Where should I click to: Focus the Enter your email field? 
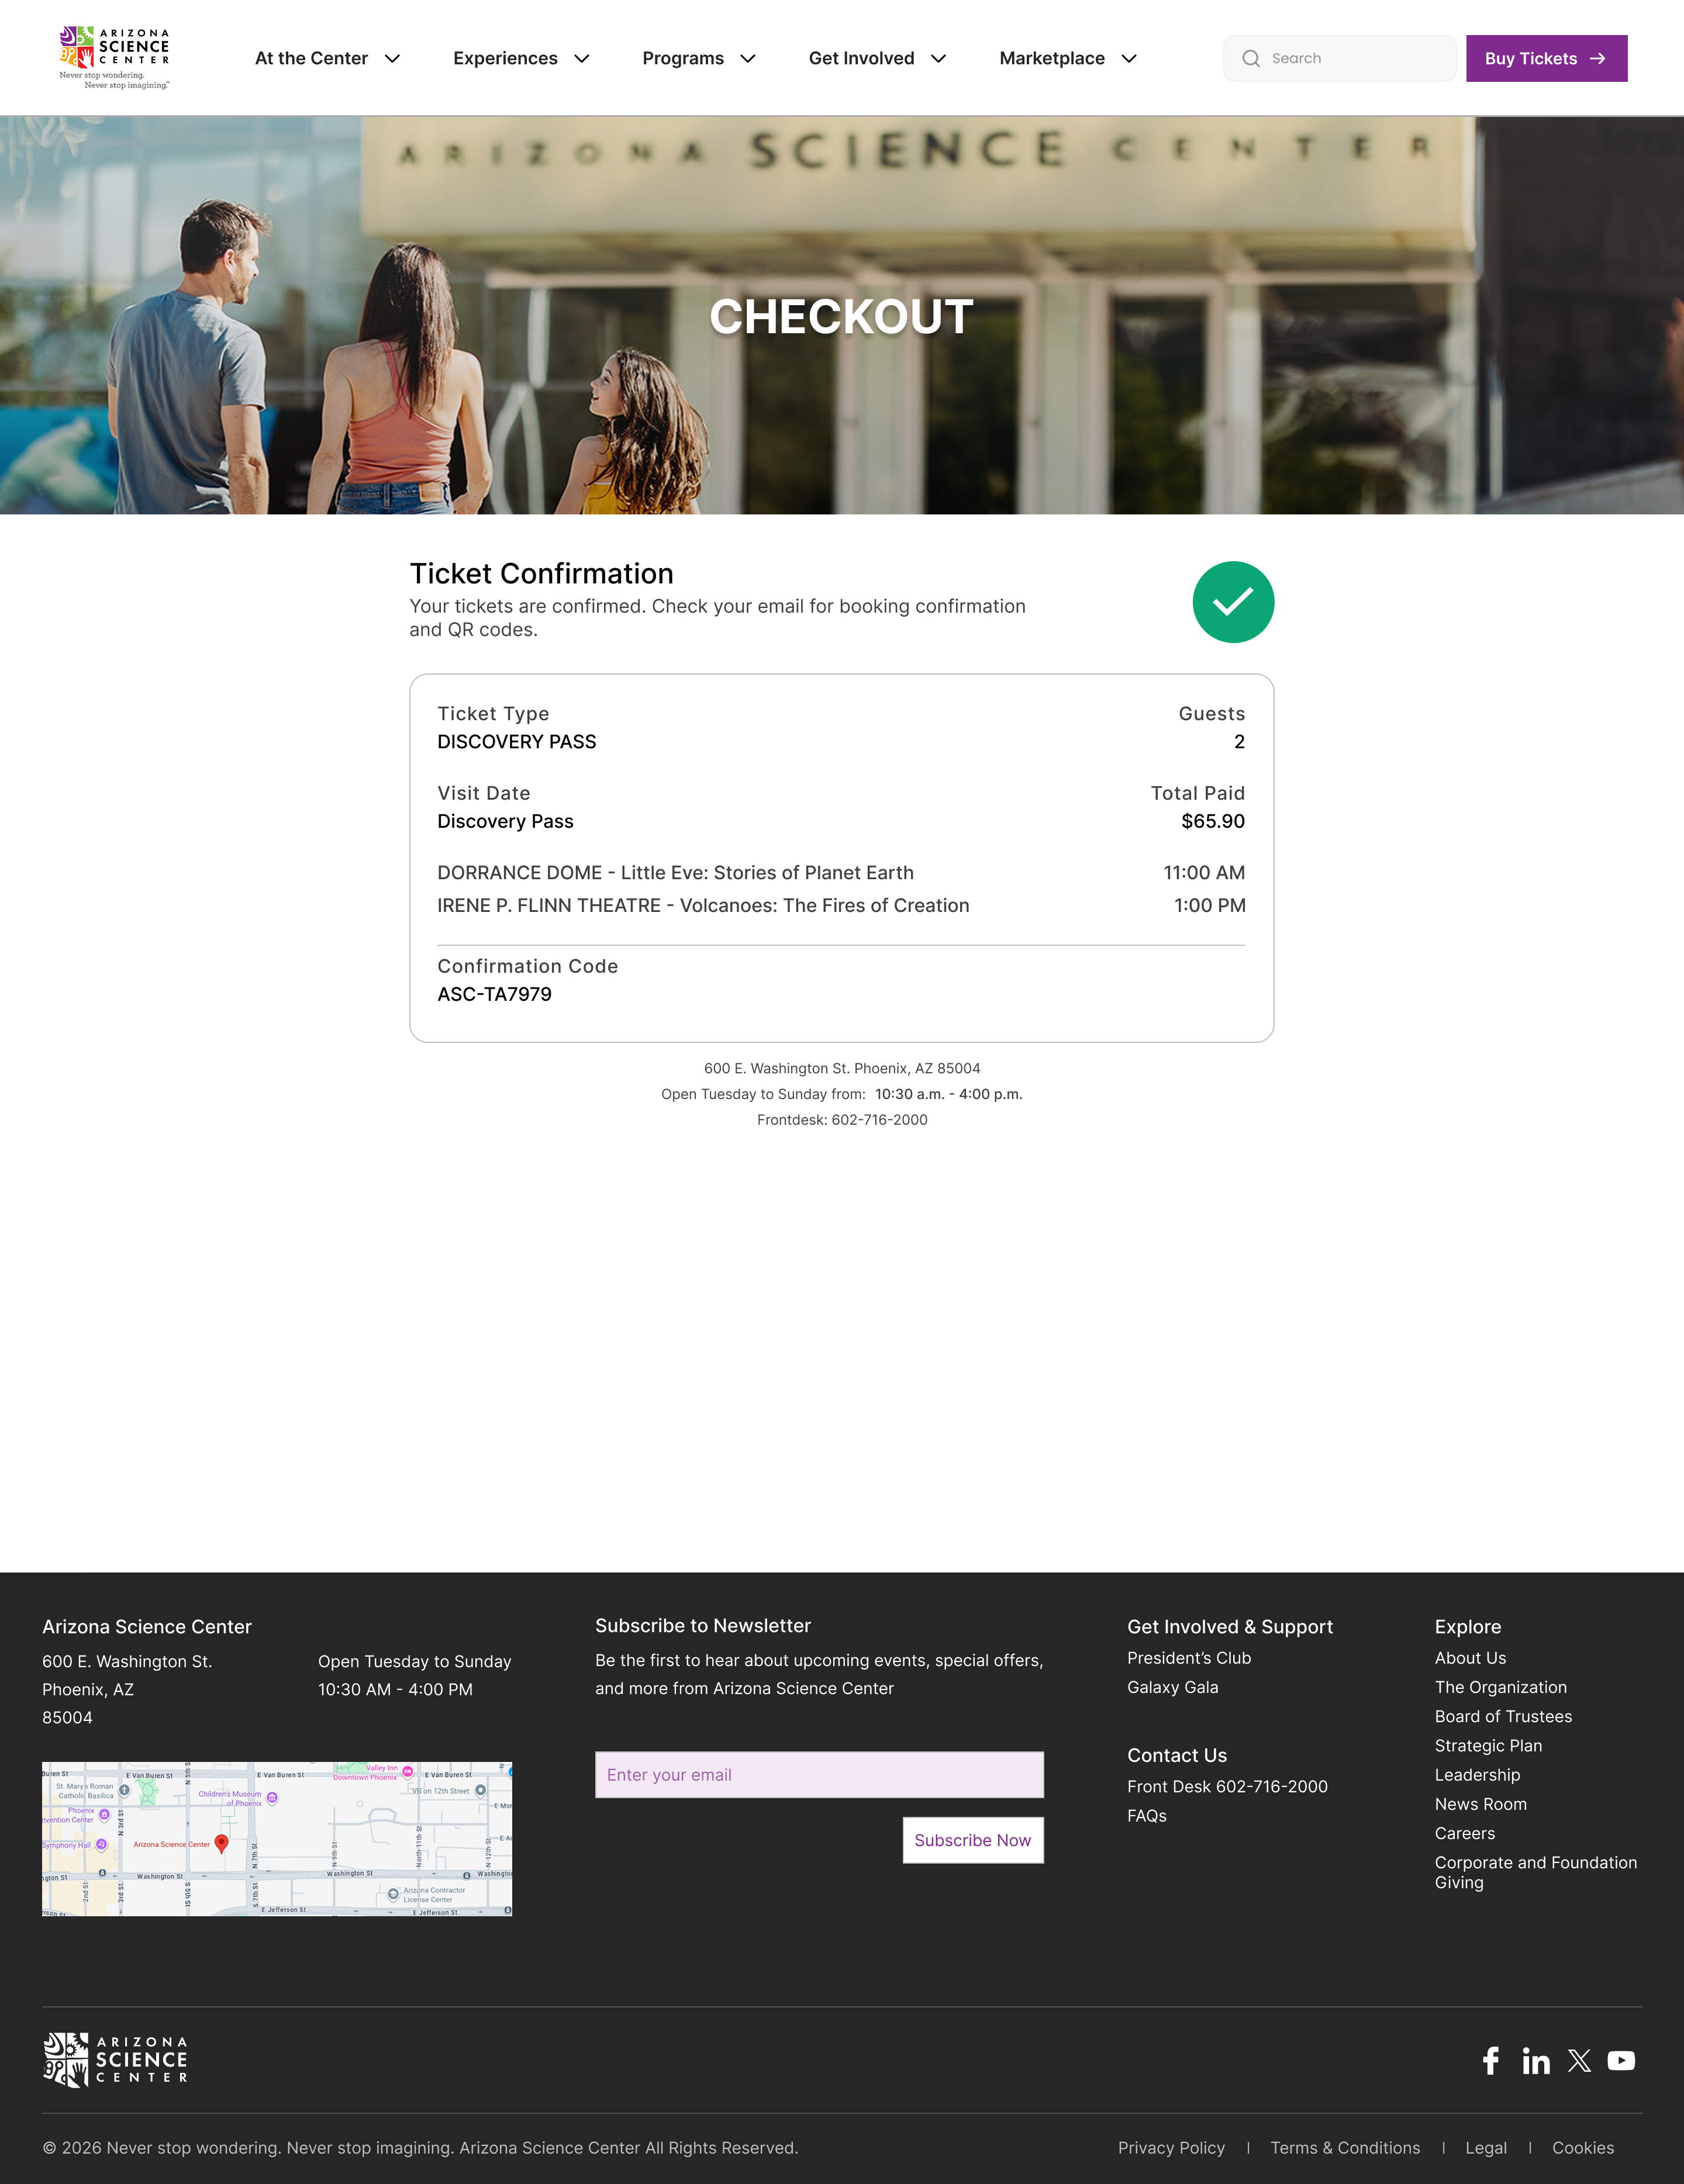pos(819,1774)
